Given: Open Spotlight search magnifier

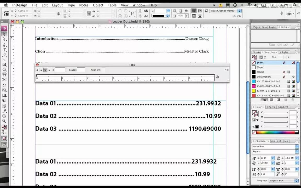Looking at the screenshot, I should click(x=295, y=5).
